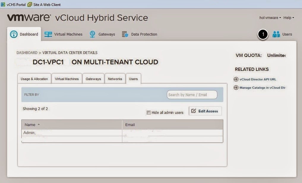Viewport: 302px width, 183px height.
Task: Click the Email column header
Action: 173,125
